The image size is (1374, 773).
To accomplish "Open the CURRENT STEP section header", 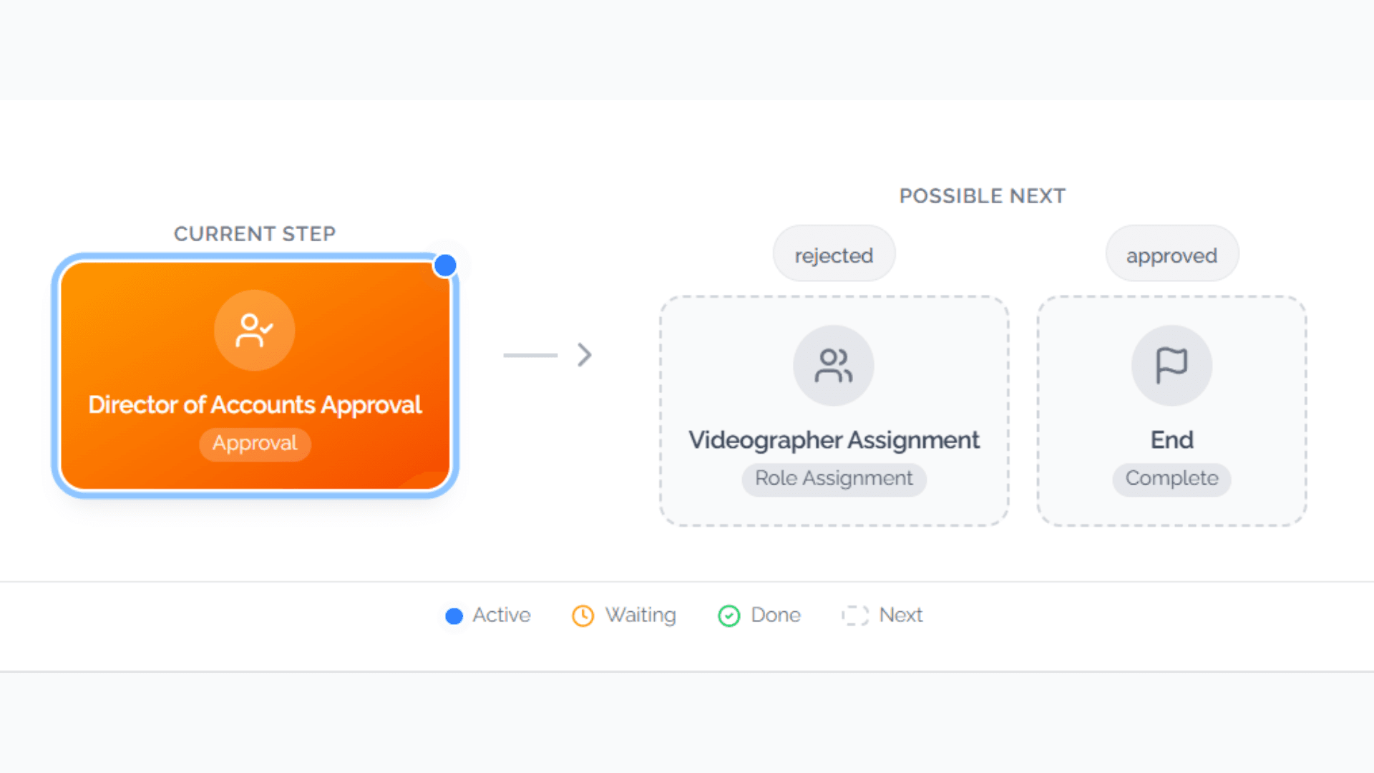I will [254, 233].
